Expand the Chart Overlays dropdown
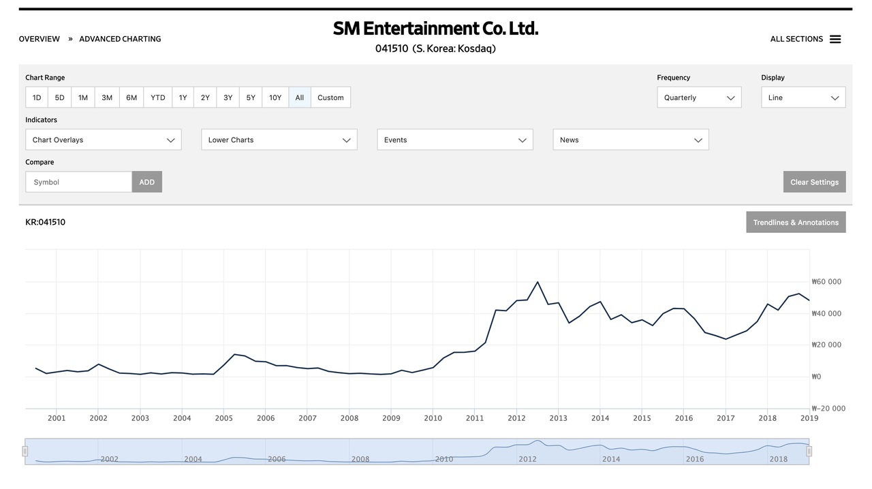The width and height of the screenshot is (872, 489). pyautogui.click(x=104, y=140)
